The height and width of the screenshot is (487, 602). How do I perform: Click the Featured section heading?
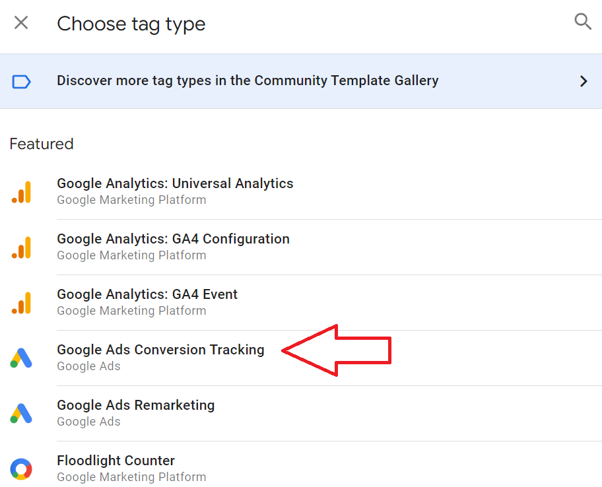click(42, 144)
